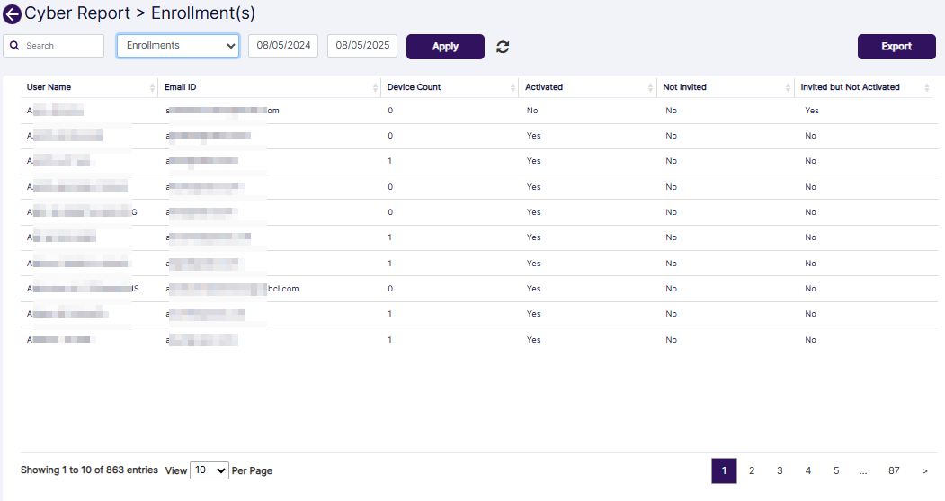
Task: Click the 'Yes' under Invited but Not Activated
Action: pyautogui.click(x=812, y=111)
